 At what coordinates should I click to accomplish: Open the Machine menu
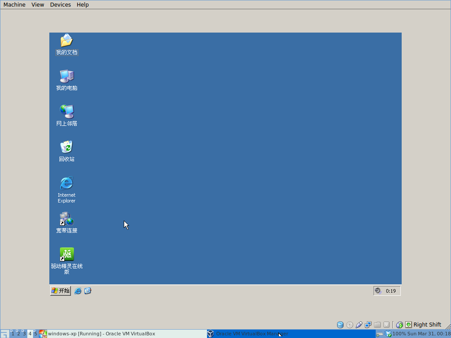[x=15, y=4]
